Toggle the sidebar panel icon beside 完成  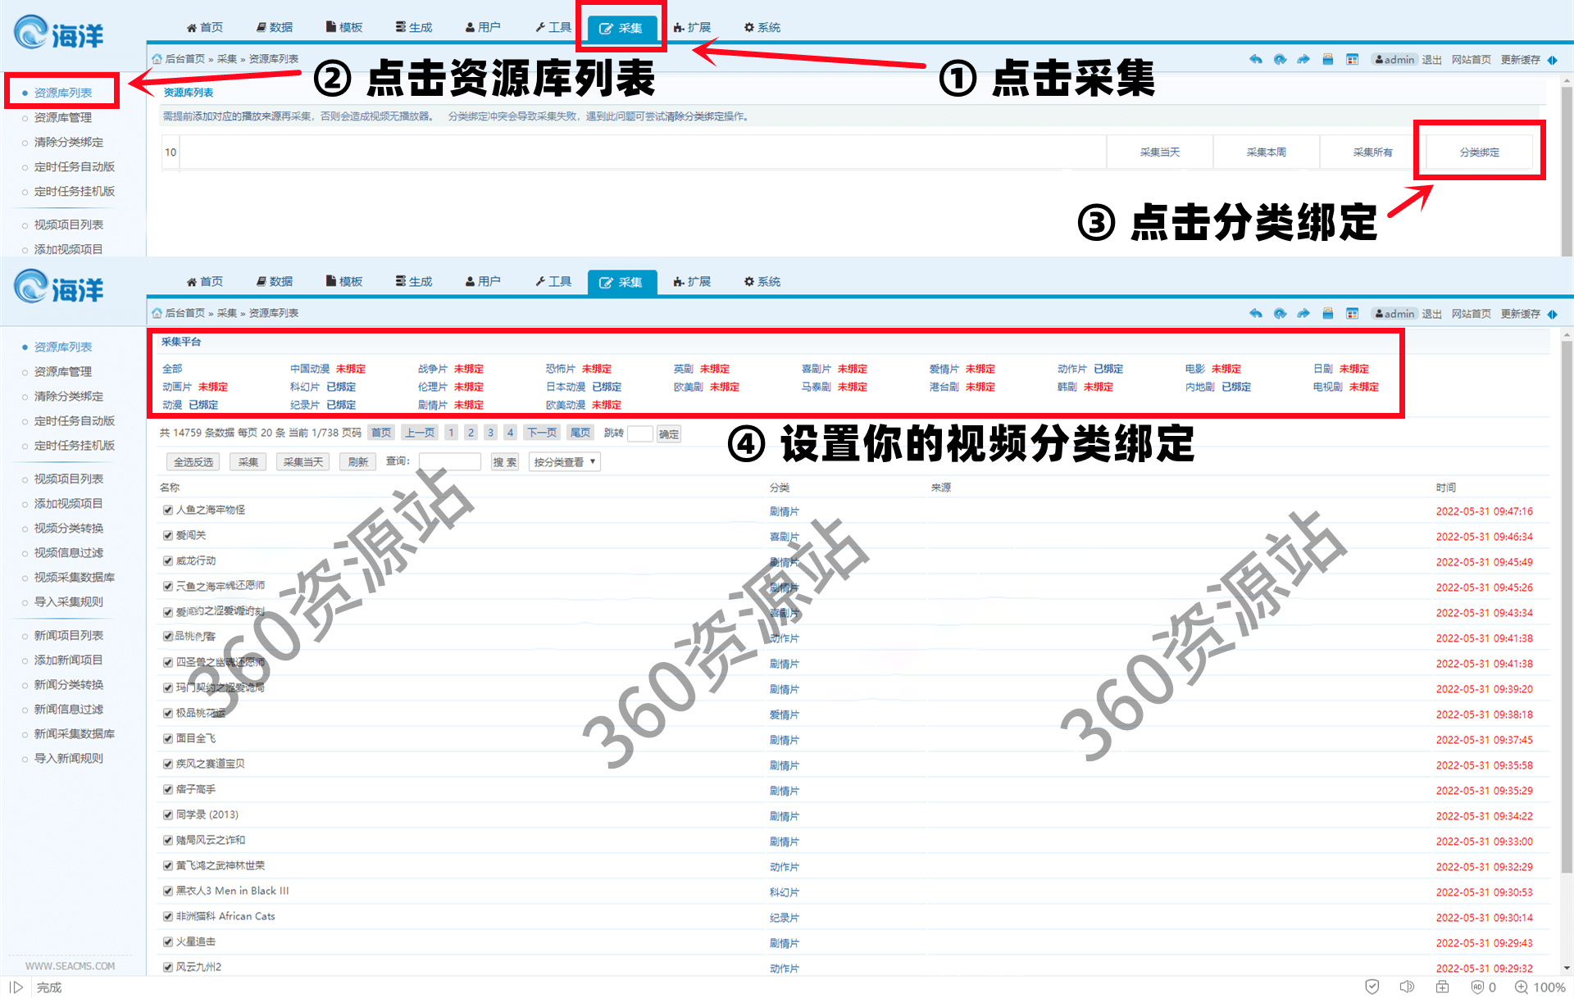click(x=16, y=987)
